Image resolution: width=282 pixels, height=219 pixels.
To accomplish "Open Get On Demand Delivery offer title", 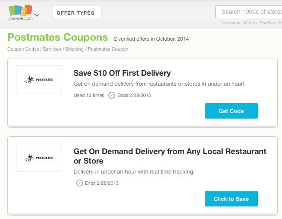I will 170,156.
